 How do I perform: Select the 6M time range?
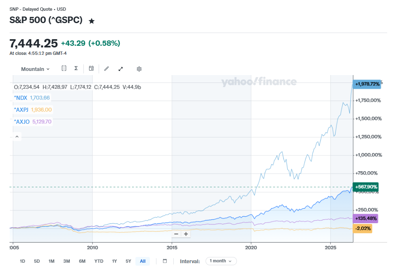pos(82,261)
